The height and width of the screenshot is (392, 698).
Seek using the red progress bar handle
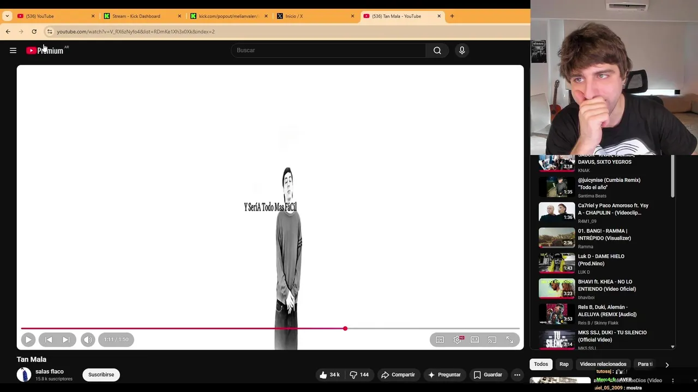pyautogui.click(x=345, y=329)
